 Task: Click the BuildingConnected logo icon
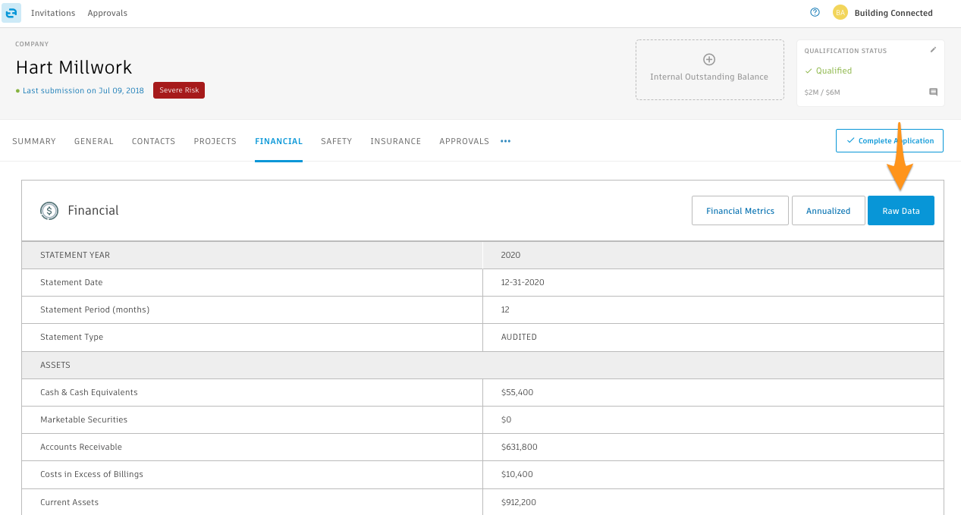(x=11, y=13)
